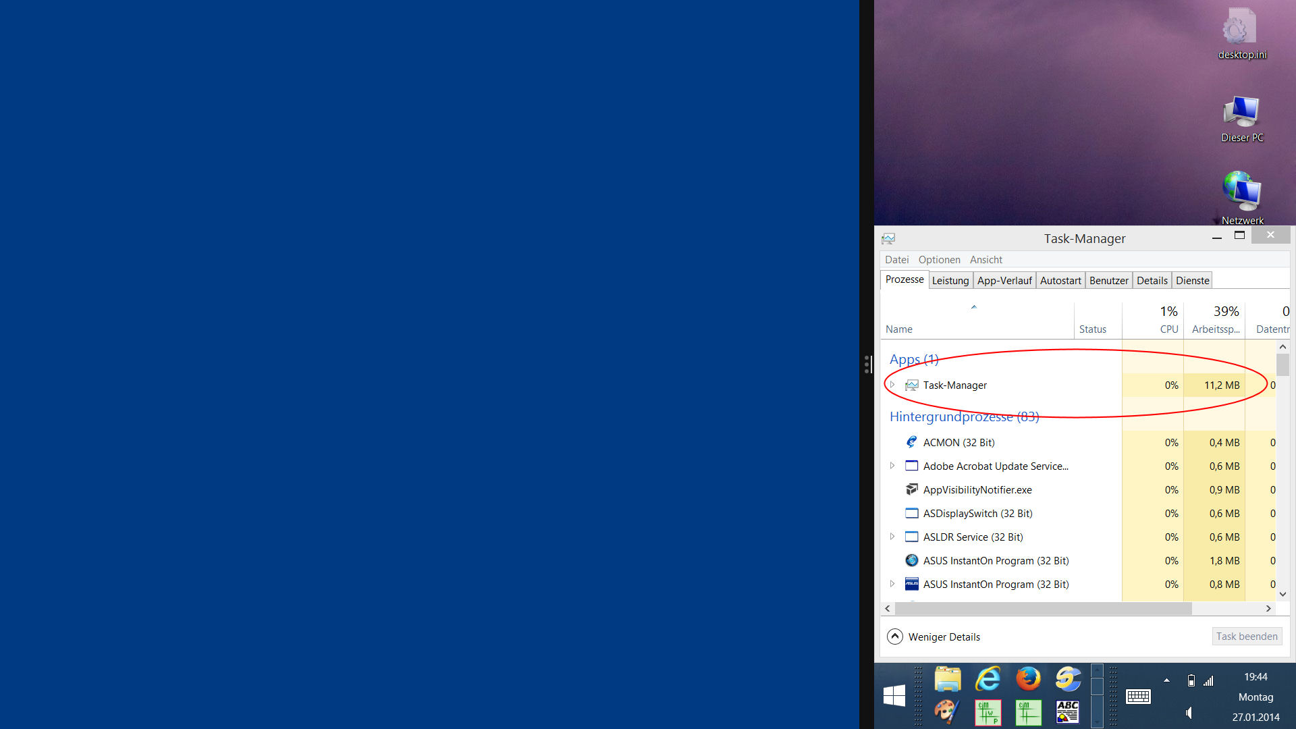Expand the ASLDR Service process
The image size is (1296, 729).
pos(892,537)
